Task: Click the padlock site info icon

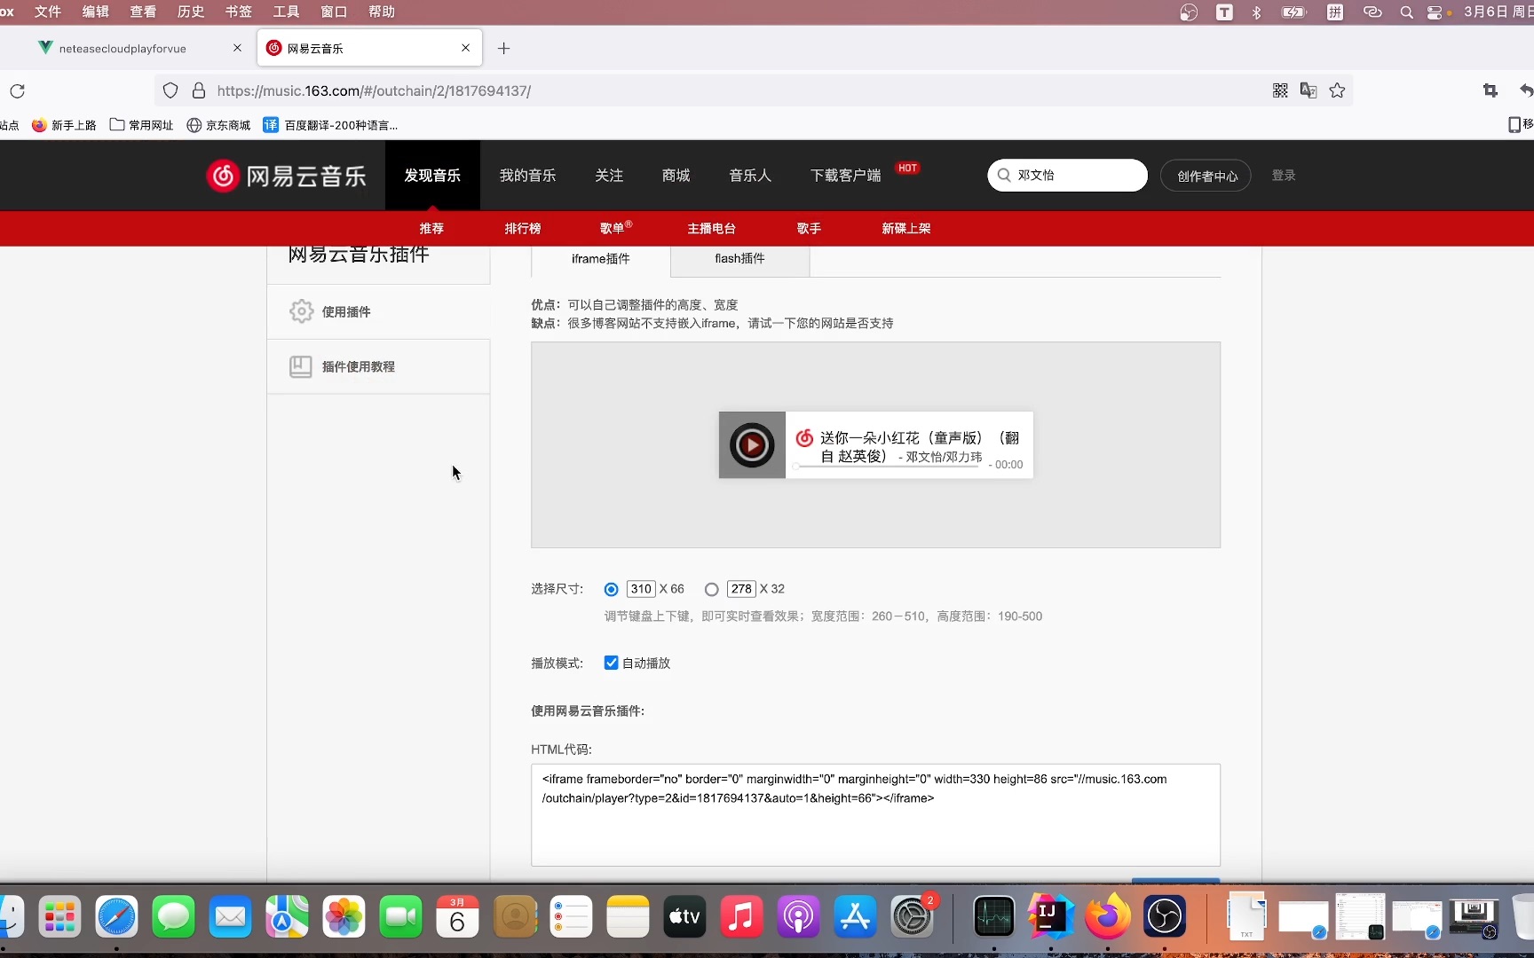Action: coord(199,90)
